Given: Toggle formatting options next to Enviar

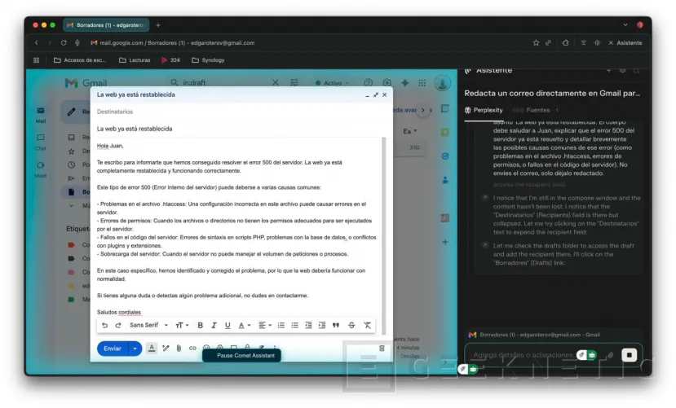Looking at the screenshot, I should coord(152,349).
